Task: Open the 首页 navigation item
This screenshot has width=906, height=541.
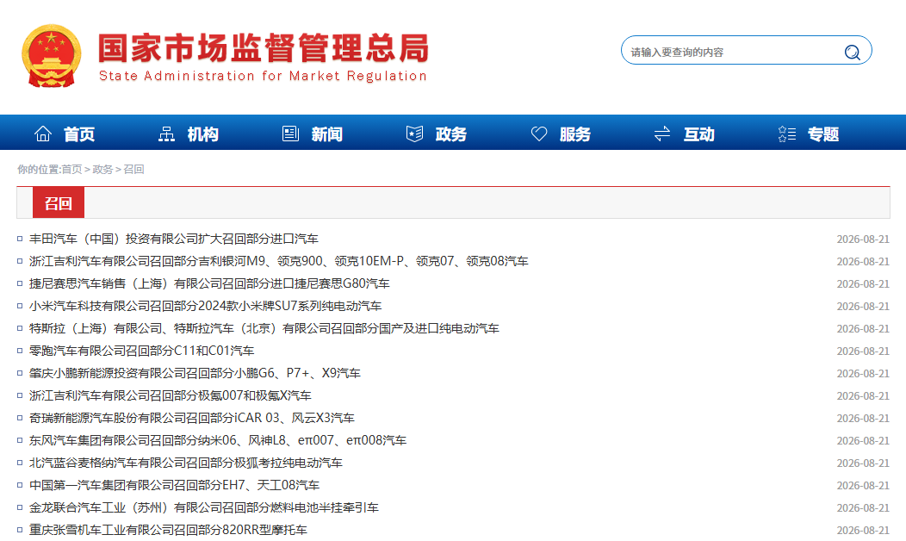Action: click(x=78, y=134)
